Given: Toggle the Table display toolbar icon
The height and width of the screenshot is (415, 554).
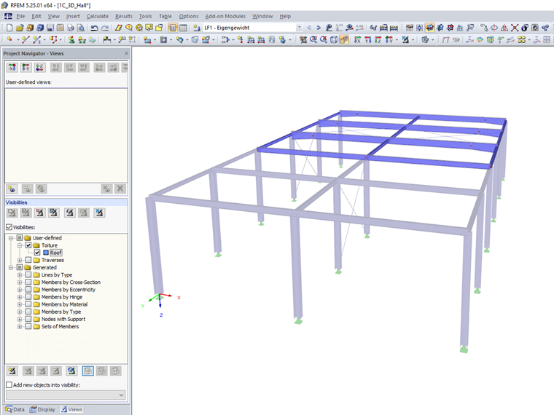Looking at the screenshot, I should coord(184,28).
